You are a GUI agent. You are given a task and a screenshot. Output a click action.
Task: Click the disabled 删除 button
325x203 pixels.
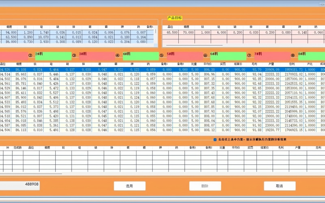[x=205, y=186]
